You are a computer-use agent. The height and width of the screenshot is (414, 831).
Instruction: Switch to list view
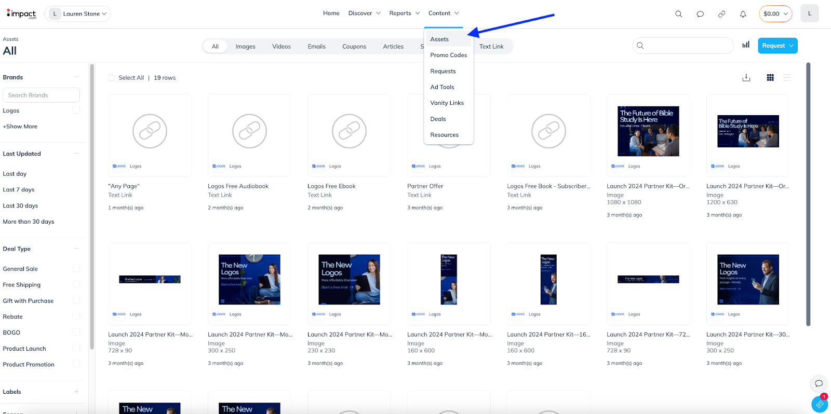coord(787,77)
